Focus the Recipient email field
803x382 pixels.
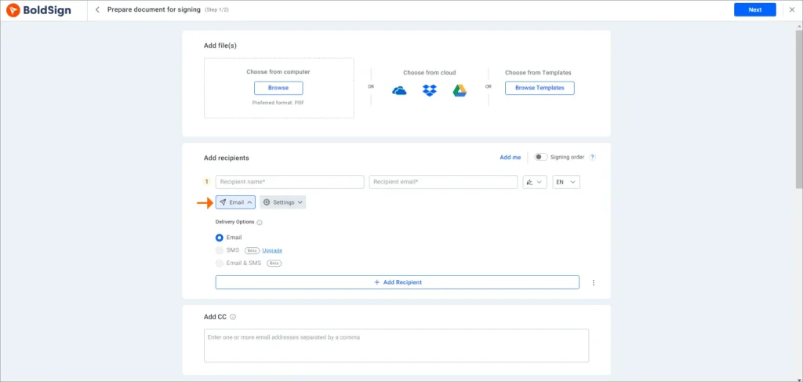443,182
